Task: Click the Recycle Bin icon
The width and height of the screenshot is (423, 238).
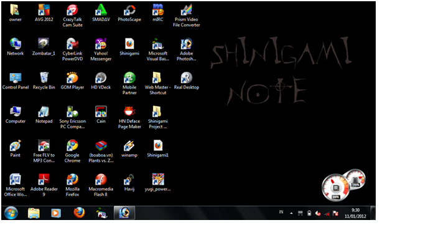Action: 44,81
